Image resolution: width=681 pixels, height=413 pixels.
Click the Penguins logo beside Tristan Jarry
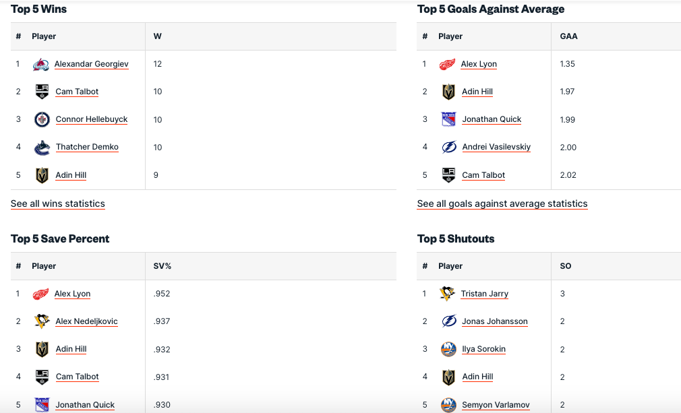[447, 294]
